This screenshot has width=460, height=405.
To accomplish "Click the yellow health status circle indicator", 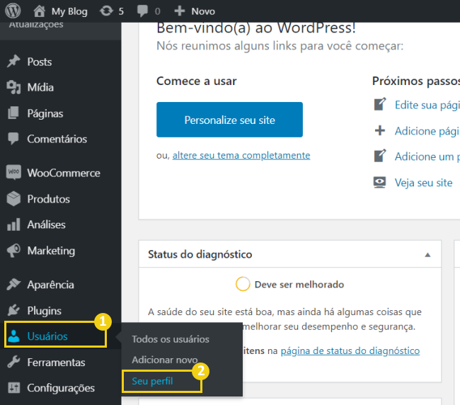I will tap(243, 284).
